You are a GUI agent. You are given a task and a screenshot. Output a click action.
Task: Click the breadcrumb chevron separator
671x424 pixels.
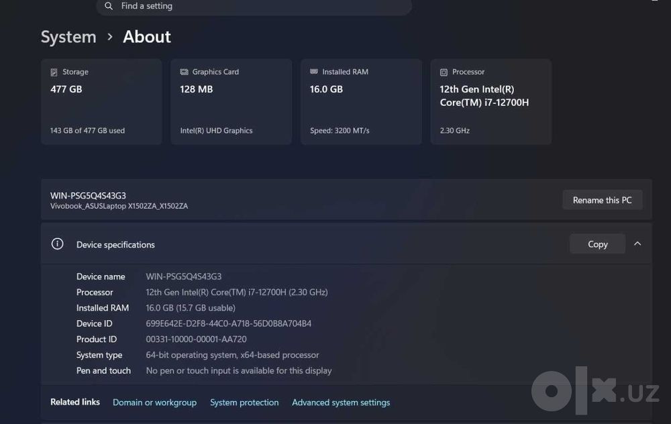pos(110,37)
